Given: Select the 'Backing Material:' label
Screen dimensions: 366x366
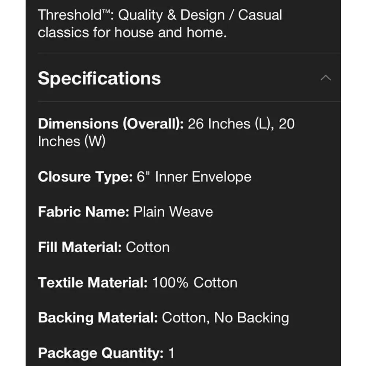Looking at the screenshot, I should click(x=98, y=318).
